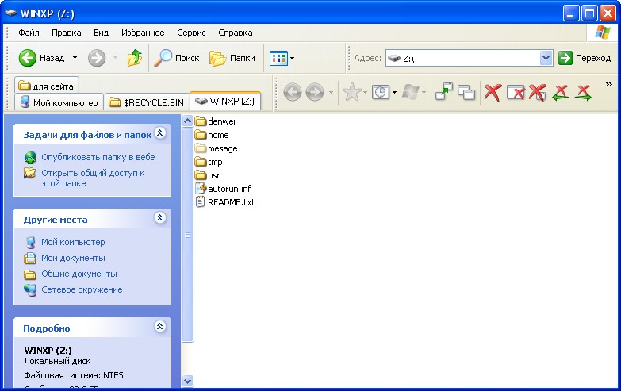Show hidden toolbar buttons chevron
The height and width of the screenshot is (391, 621).
(x=609, y=84)
